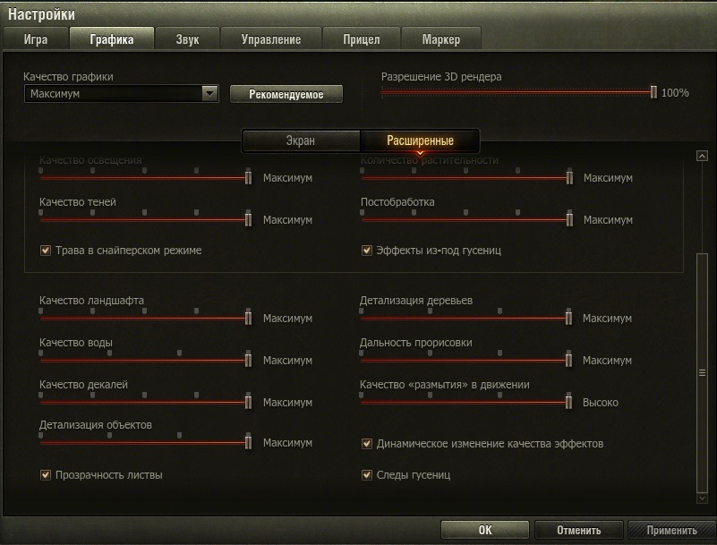
Task: Click the Качество ландшафта slider handle
Action: pyautogui.click(x=248, y=318)
